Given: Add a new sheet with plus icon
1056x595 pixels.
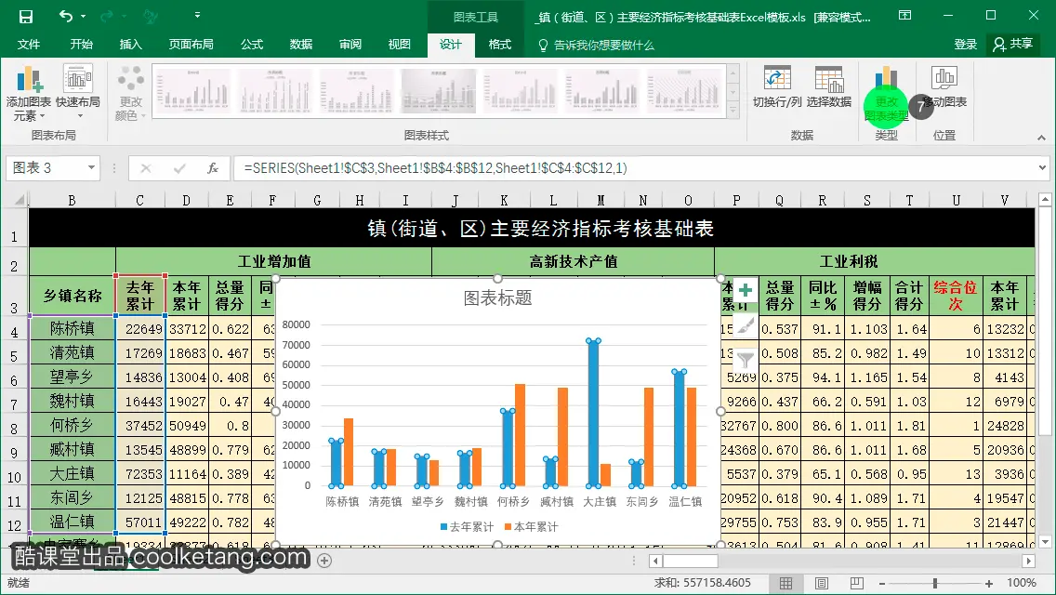Looking at the screenshot, I should coord(323,560).
